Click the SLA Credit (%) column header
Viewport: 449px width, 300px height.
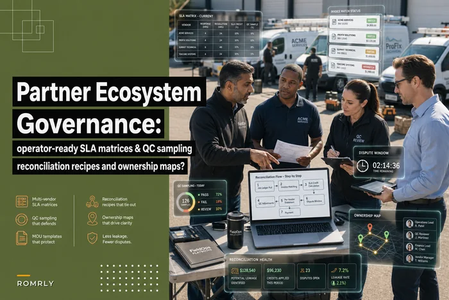(237, 25)
